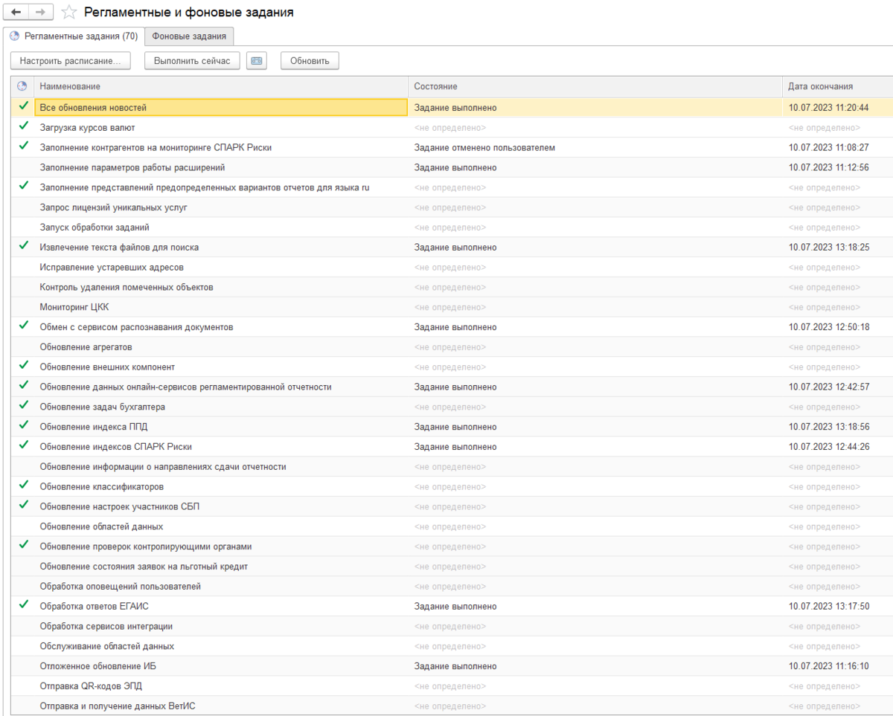The image size is (893, 716).
Task: Sort by the Дата окончания column header
Action: coord(838,86)
